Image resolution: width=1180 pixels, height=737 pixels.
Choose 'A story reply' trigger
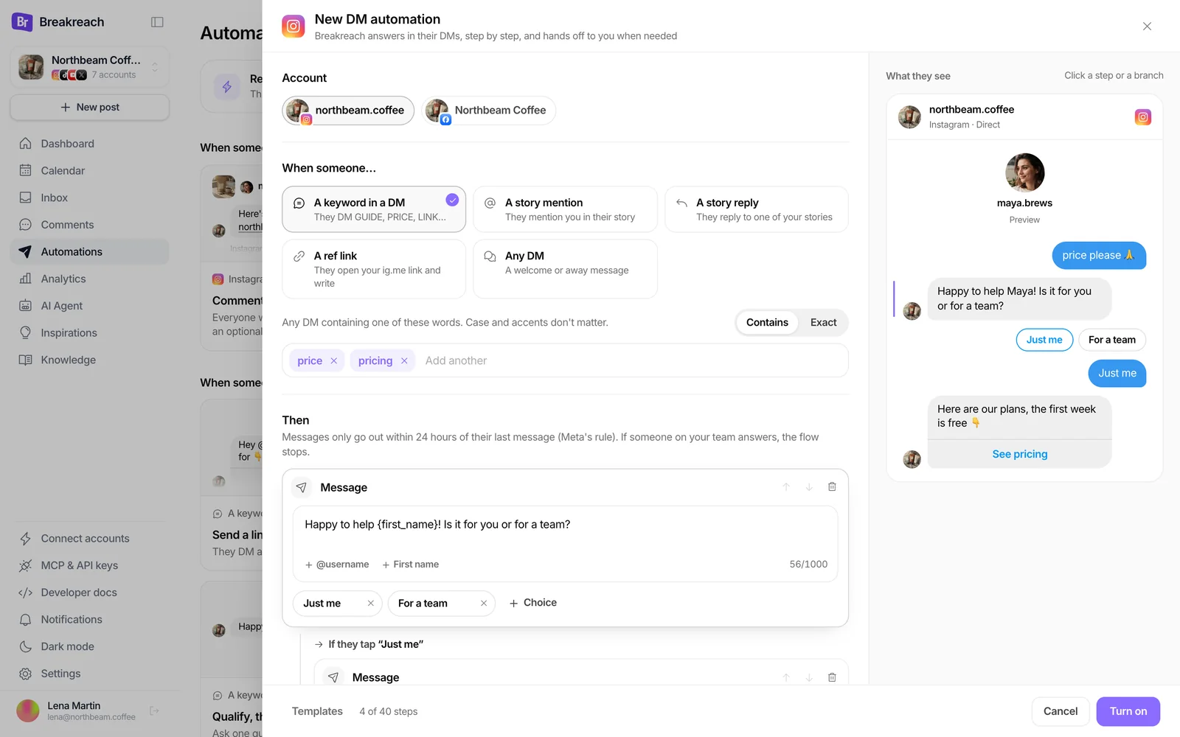click(757, 209)
